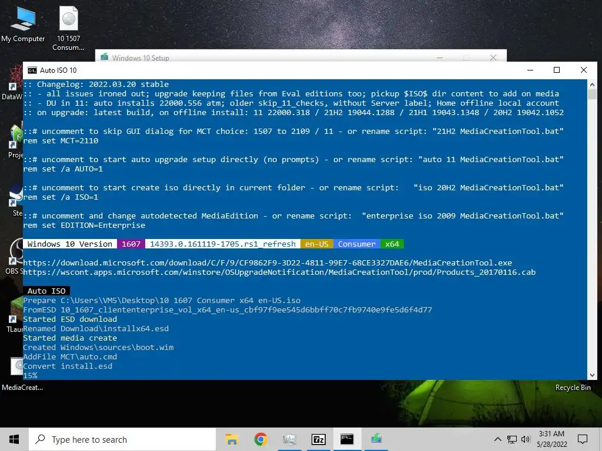The height and width of the screenshot is (451, 602).
Task: Launch Google Chrome from the taskbar
Action: point(260,439)
